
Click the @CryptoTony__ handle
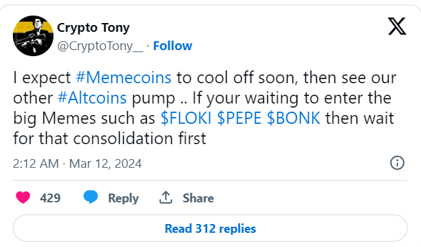(100, 46)
